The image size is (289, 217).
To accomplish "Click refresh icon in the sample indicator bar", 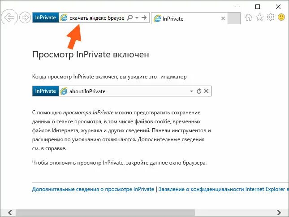I will pyautogui.click(x=198, y=91).
